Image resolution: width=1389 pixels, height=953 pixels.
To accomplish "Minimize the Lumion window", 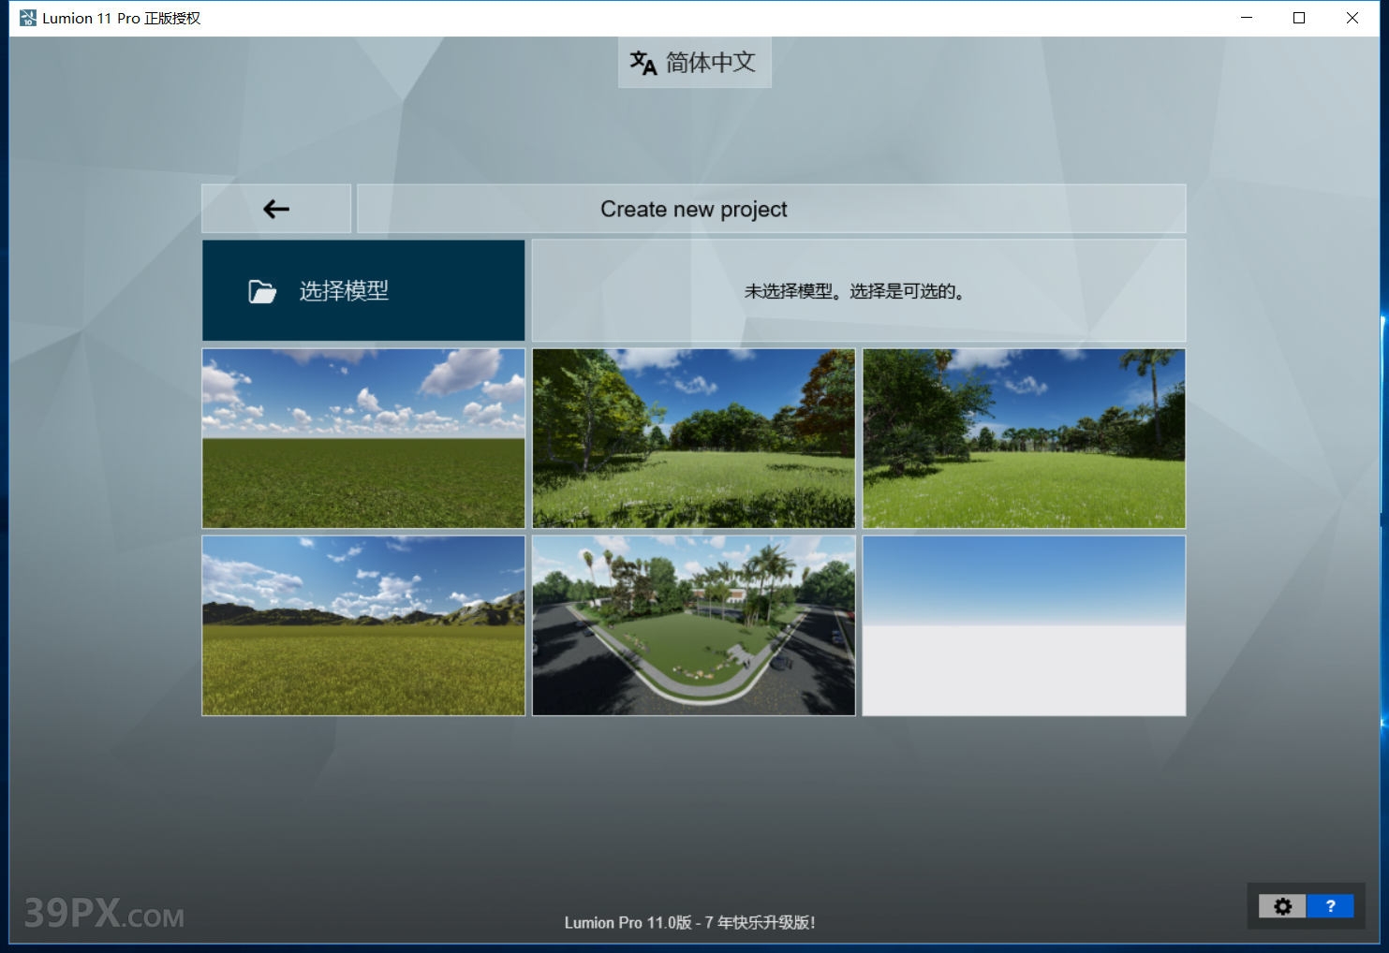I will [1247, 18].
